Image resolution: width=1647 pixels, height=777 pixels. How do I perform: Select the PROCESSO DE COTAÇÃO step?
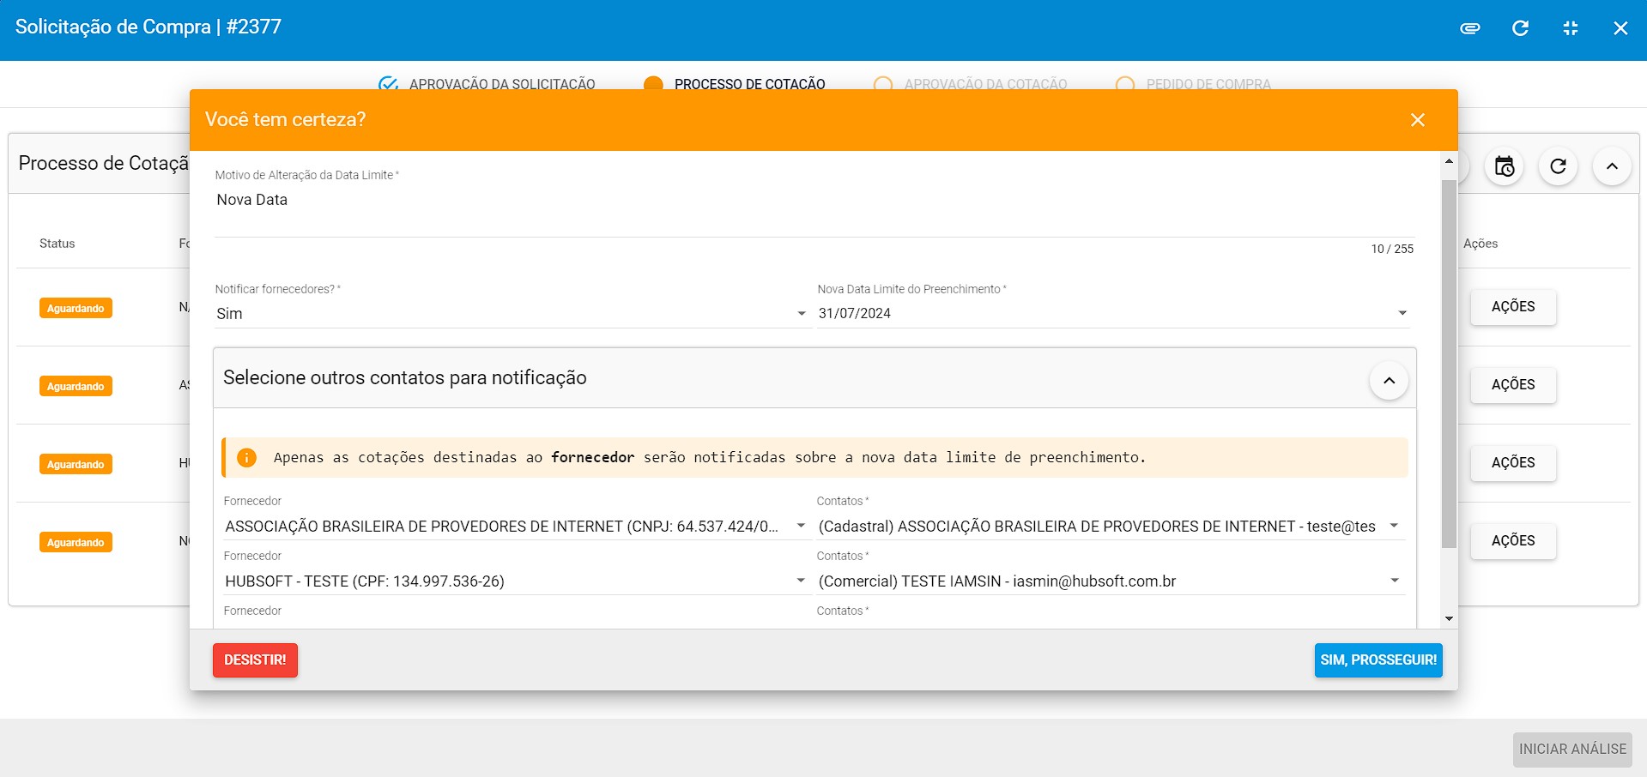click(x=735, y=84)
